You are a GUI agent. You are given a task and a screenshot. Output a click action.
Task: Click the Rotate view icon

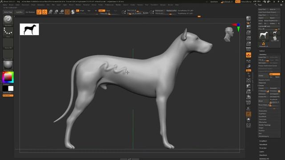pyautogui.click(x=248, y=97)
